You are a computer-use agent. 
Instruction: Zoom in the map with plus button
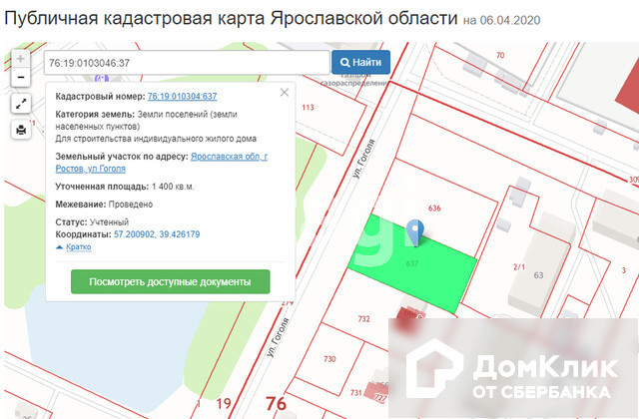tap(20, 59)
